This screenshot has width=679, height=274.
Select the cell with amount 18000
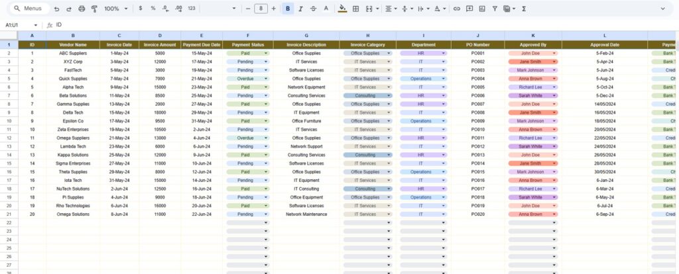click(160, 113)
